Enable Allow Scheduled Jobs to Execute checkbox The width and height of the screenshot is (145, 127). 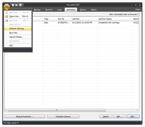click(138, 14)
